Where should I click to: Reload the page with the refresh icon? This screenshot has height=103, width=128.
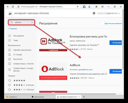click(13, 7)
